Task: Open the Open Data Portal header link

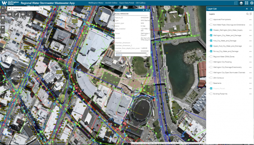Action: coord(126,3)
